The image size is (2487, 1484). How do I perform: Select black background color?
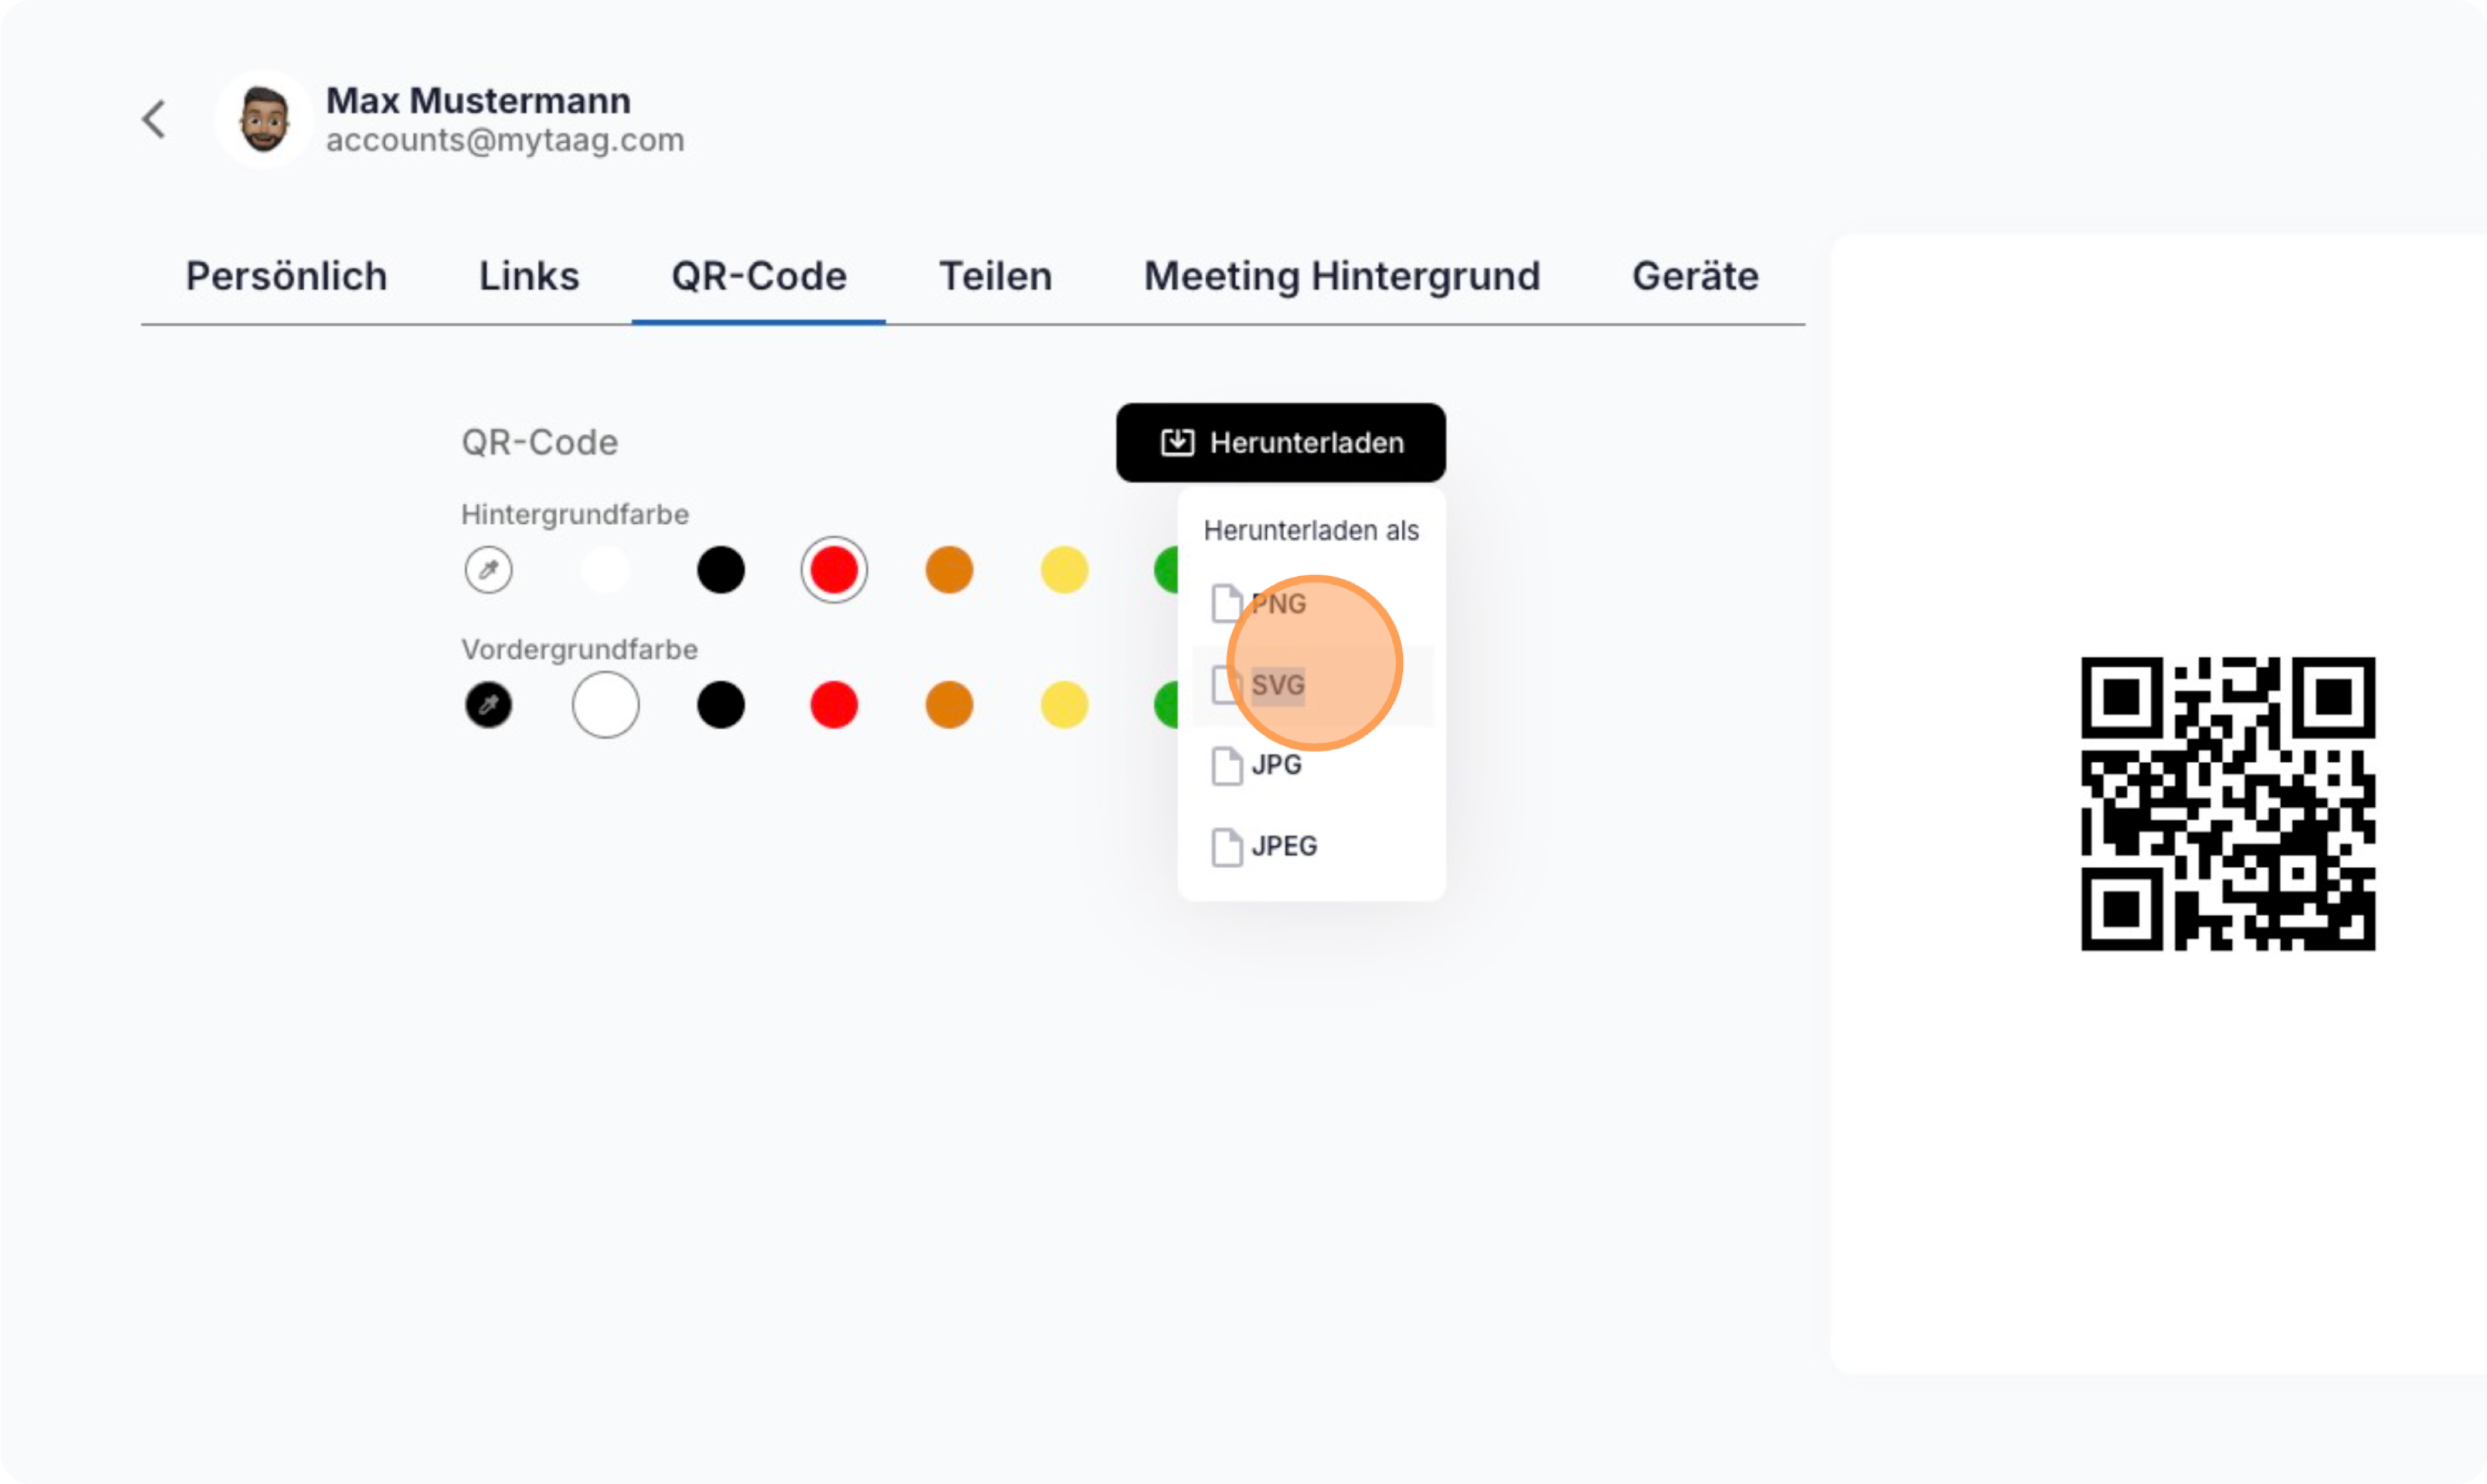(720, 570)
